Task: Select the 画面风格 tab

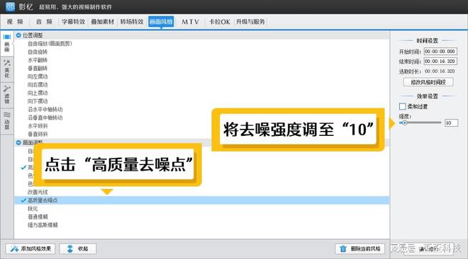Action: coord(161,22)
